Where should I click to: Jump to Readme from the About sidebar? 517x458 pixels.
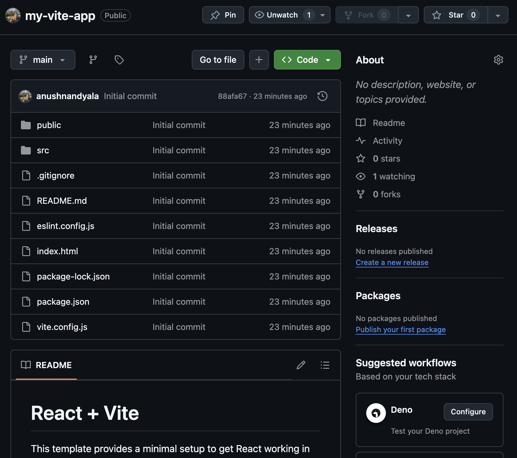(x=389, y=123)
